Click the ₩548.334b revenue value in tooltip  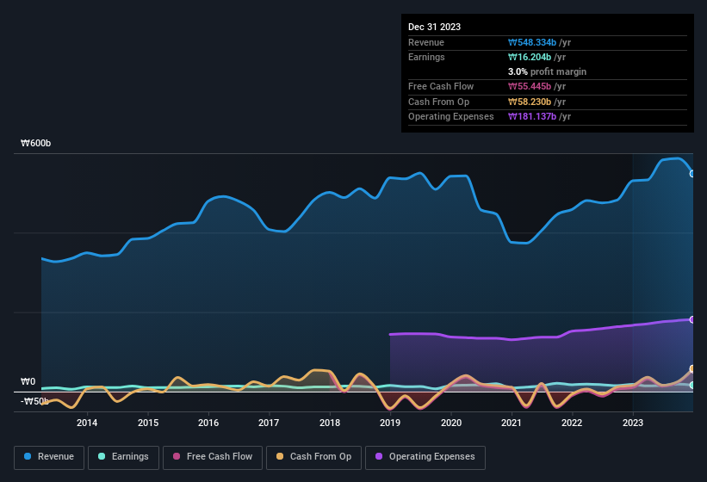[x=532, y=42]
